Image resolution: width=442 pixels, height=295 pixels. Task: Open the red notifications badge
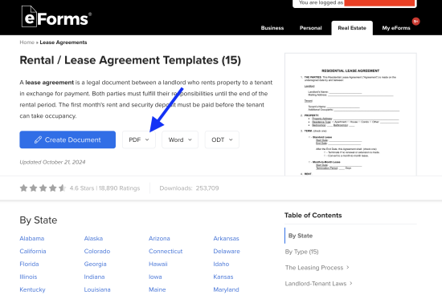pos(415,22)
